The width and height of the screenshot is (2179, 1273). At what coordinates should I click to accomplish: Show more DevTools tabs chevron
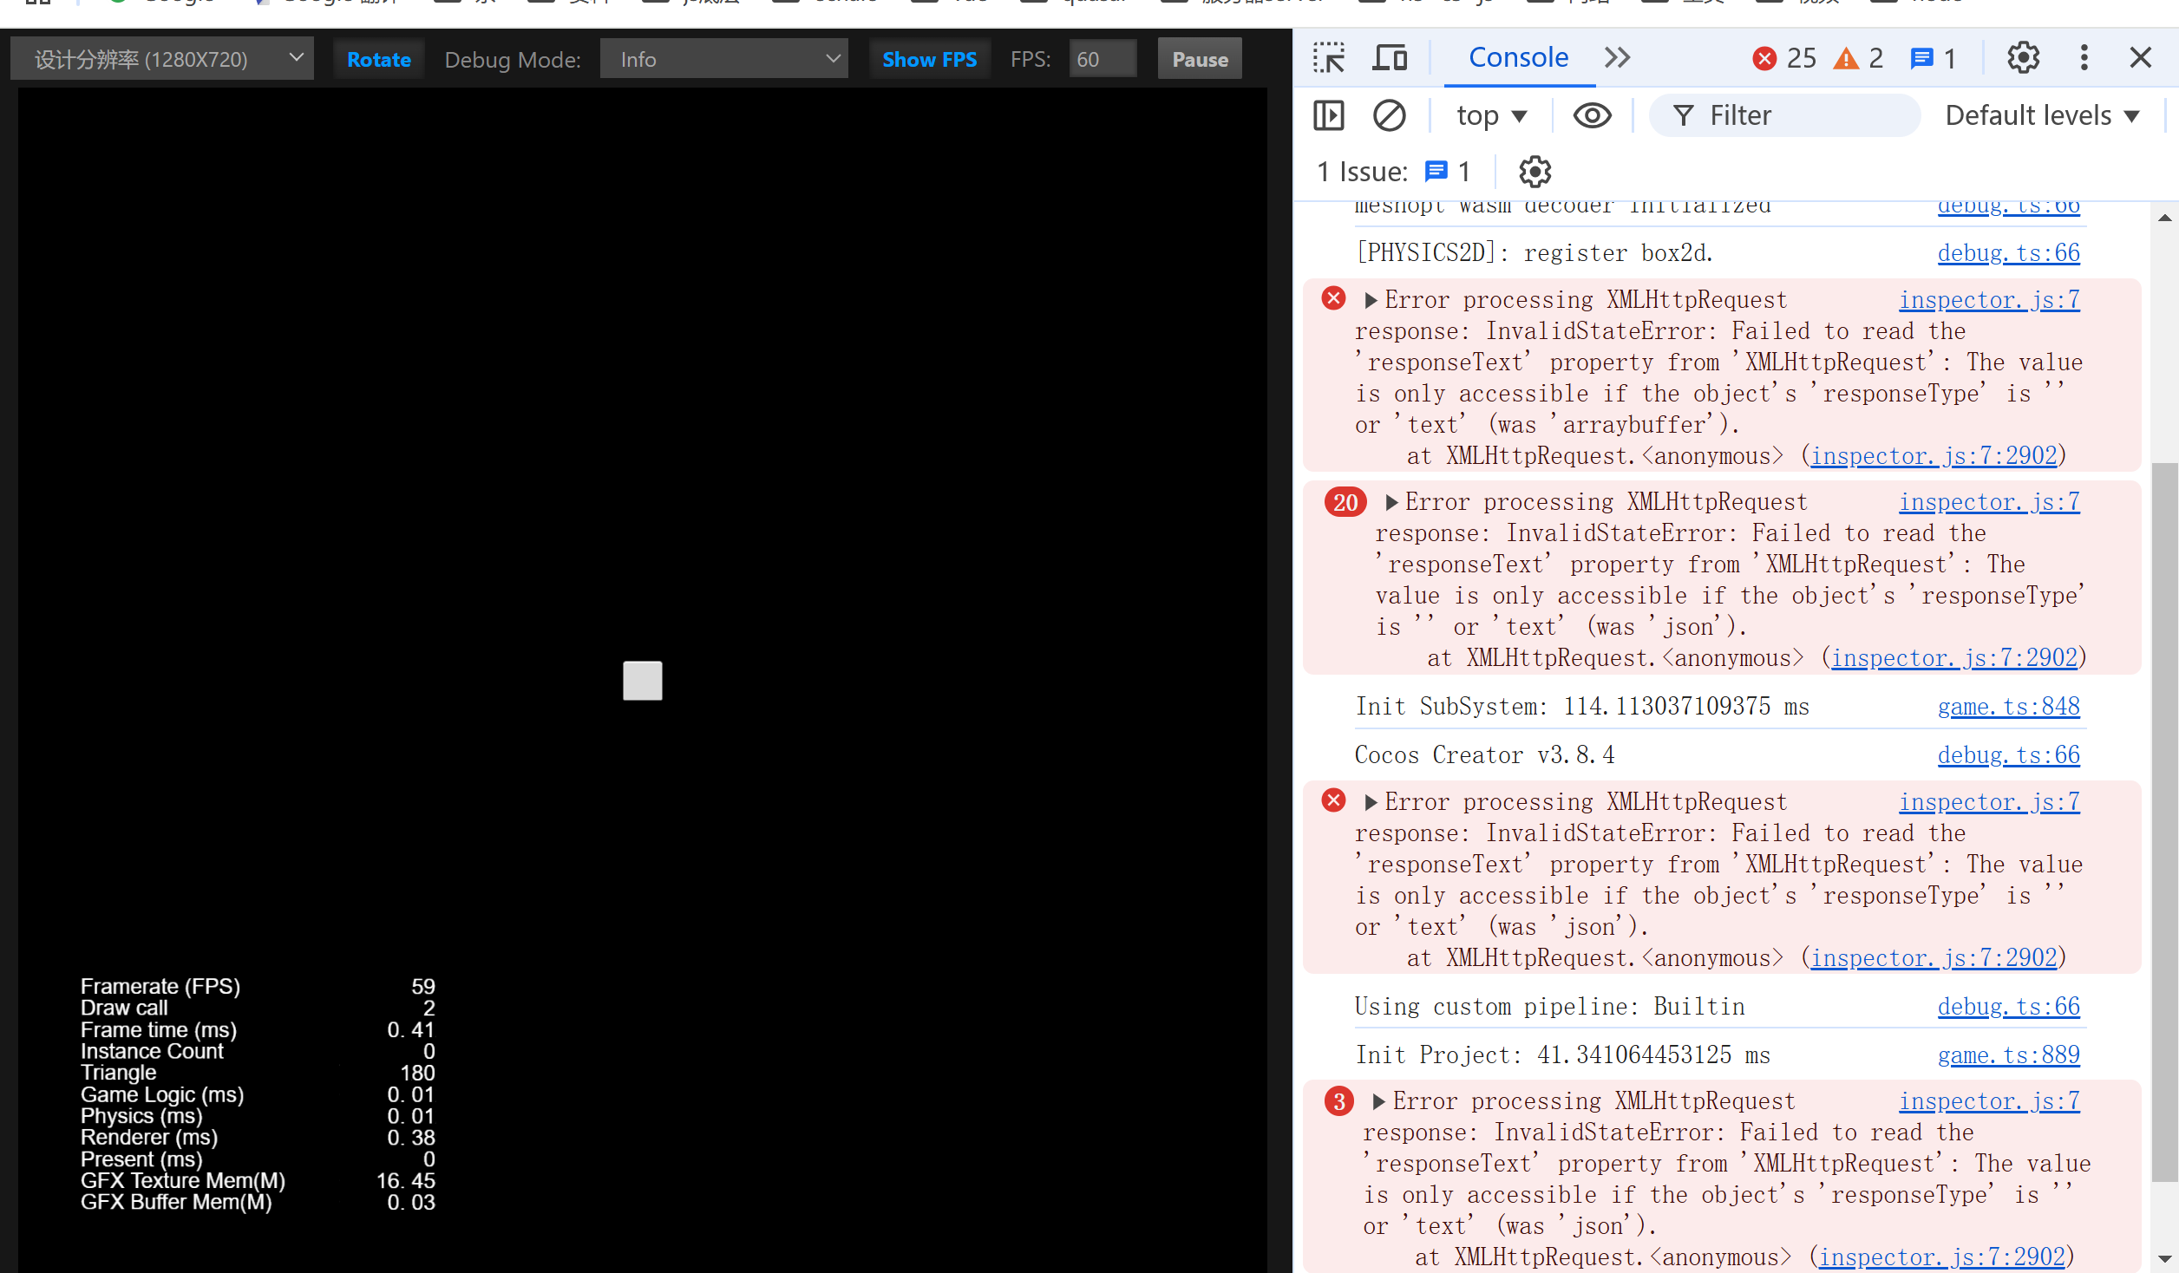(1617, 58)
